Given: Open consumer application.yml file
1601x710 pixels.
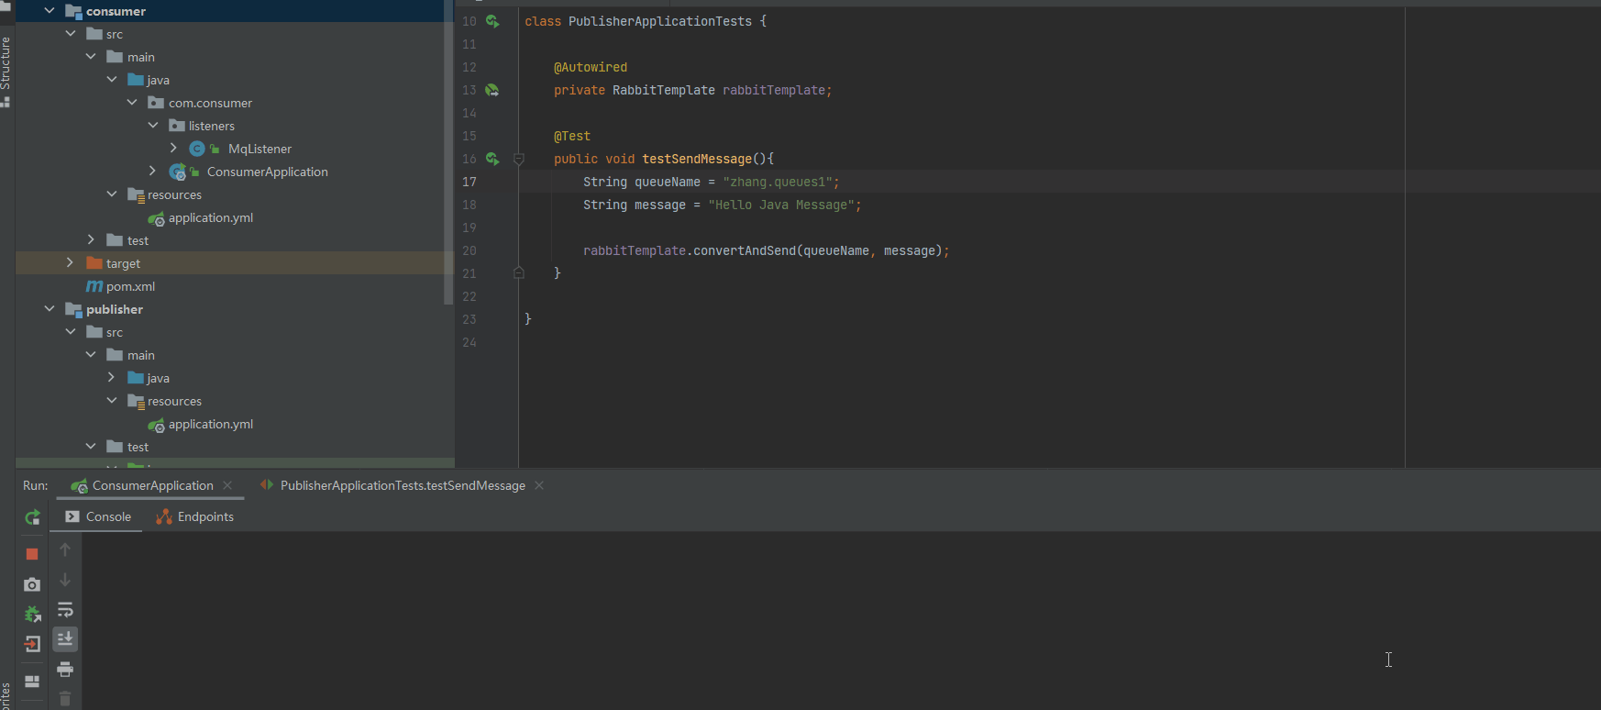Looking at the screenshot, I should coord(210,217).
